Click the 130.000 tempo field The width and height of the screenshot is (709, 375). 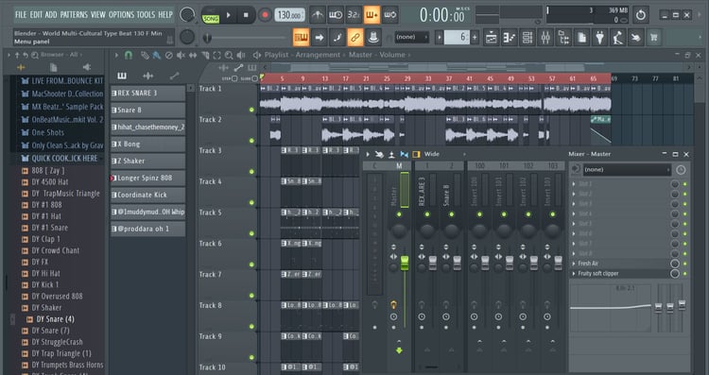(x=289, y=15)
